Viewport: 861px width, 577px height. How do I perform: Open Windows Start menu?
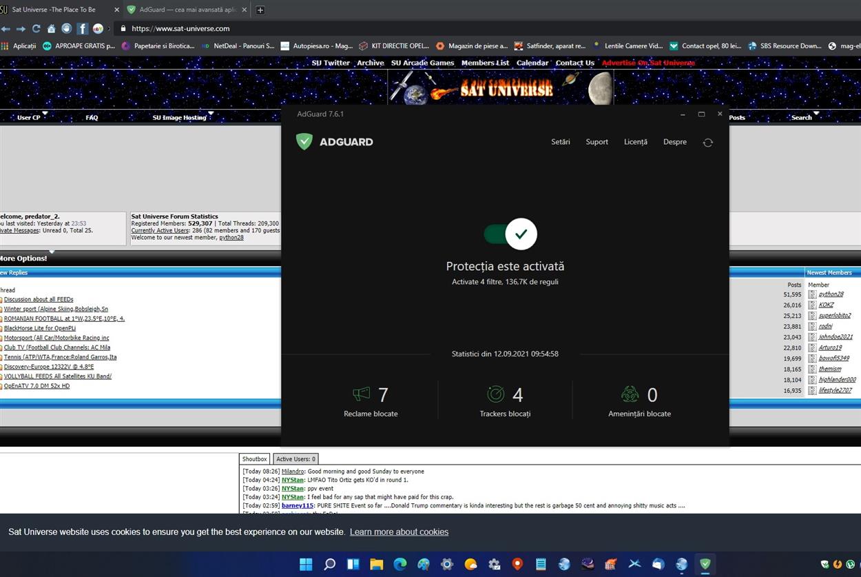(x=306, y=565)
